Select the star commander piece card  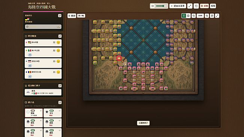pyautogui.click(x=52, y=113)
